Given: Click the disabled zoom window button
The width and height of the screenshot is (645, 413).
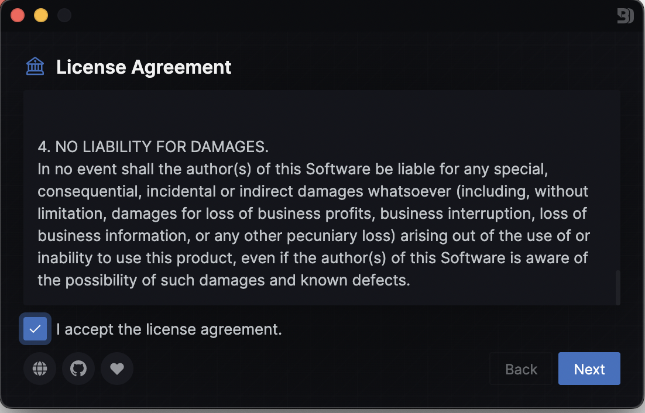Looking at the screenshot, I should pyautogui.click(x=64, y=16).
